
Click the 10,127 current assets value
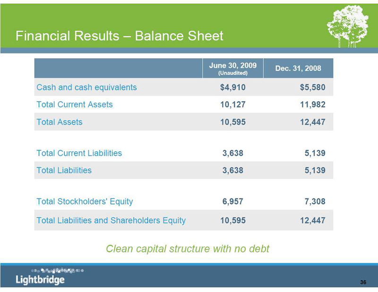tap(232, 104)
